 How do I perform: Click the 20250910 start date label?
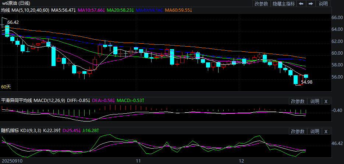[12, 161]
